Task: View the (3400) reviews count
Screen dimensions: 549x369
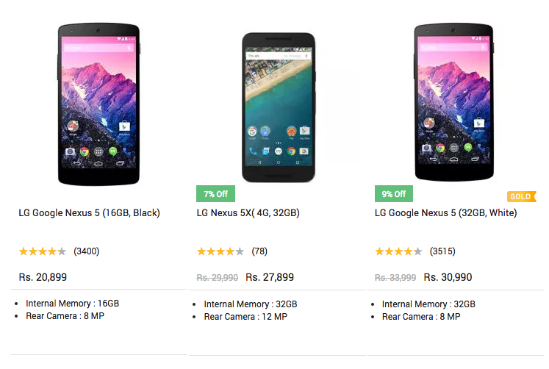Action: [x=87, y=251]
